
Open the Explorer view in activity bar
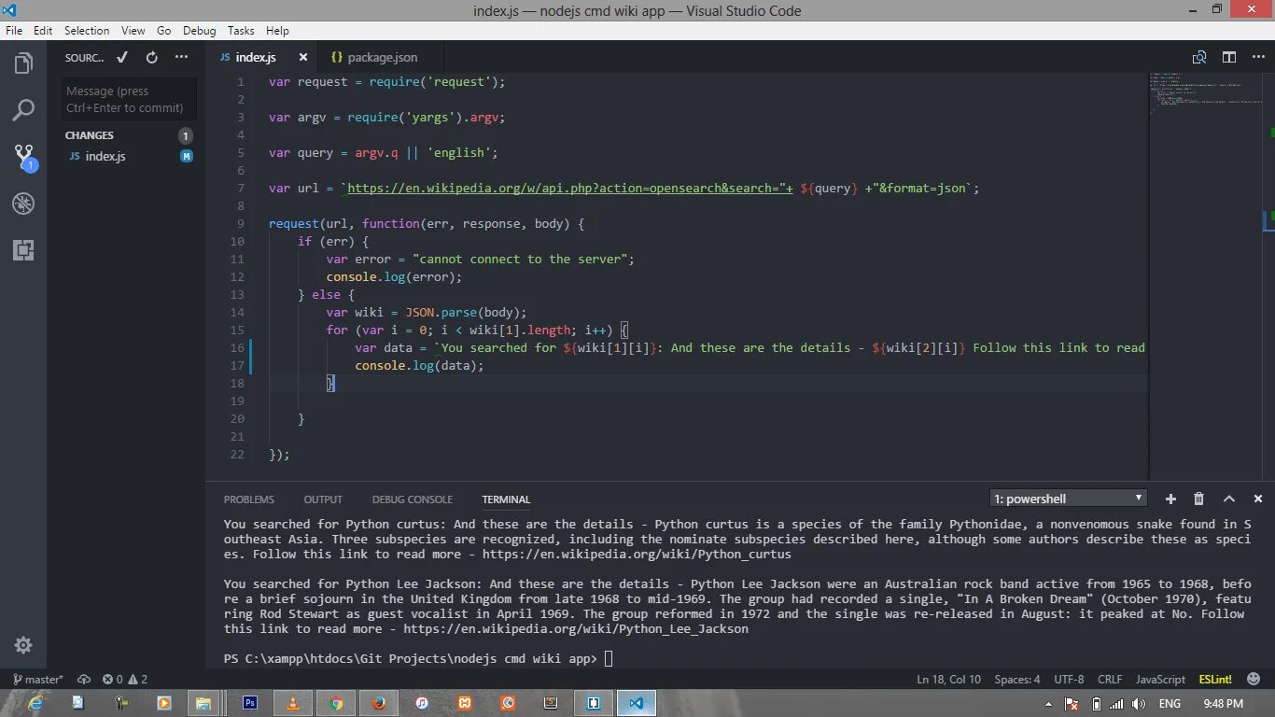point(23,63)
